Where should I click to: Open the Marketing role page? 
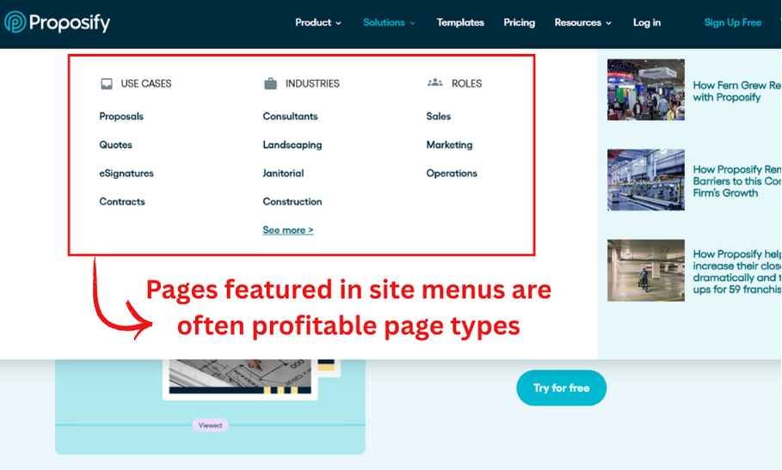click(x=449, y=145)
